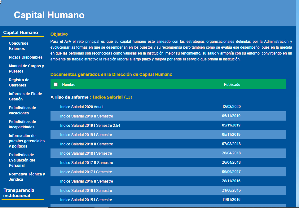Click the bullet icon beside Plazas Disponibles
The image size is (299, 208).
coord(6,57)
